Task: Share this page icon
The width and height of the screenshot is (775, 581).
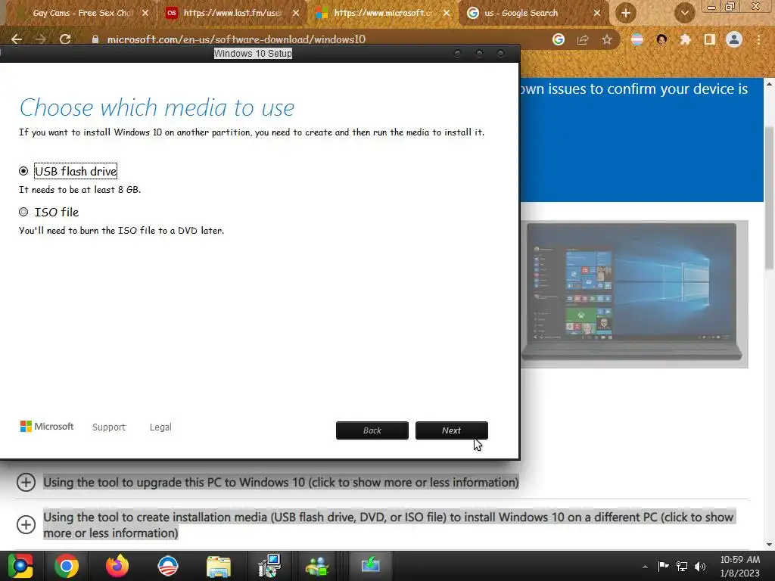Action: (583, 39)
